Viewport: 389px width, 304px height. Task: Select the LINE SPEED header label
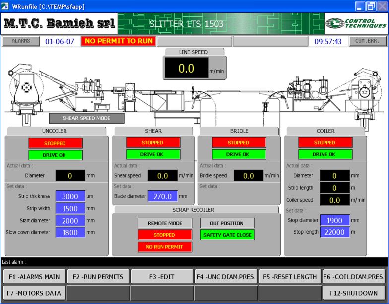(194, 52)
